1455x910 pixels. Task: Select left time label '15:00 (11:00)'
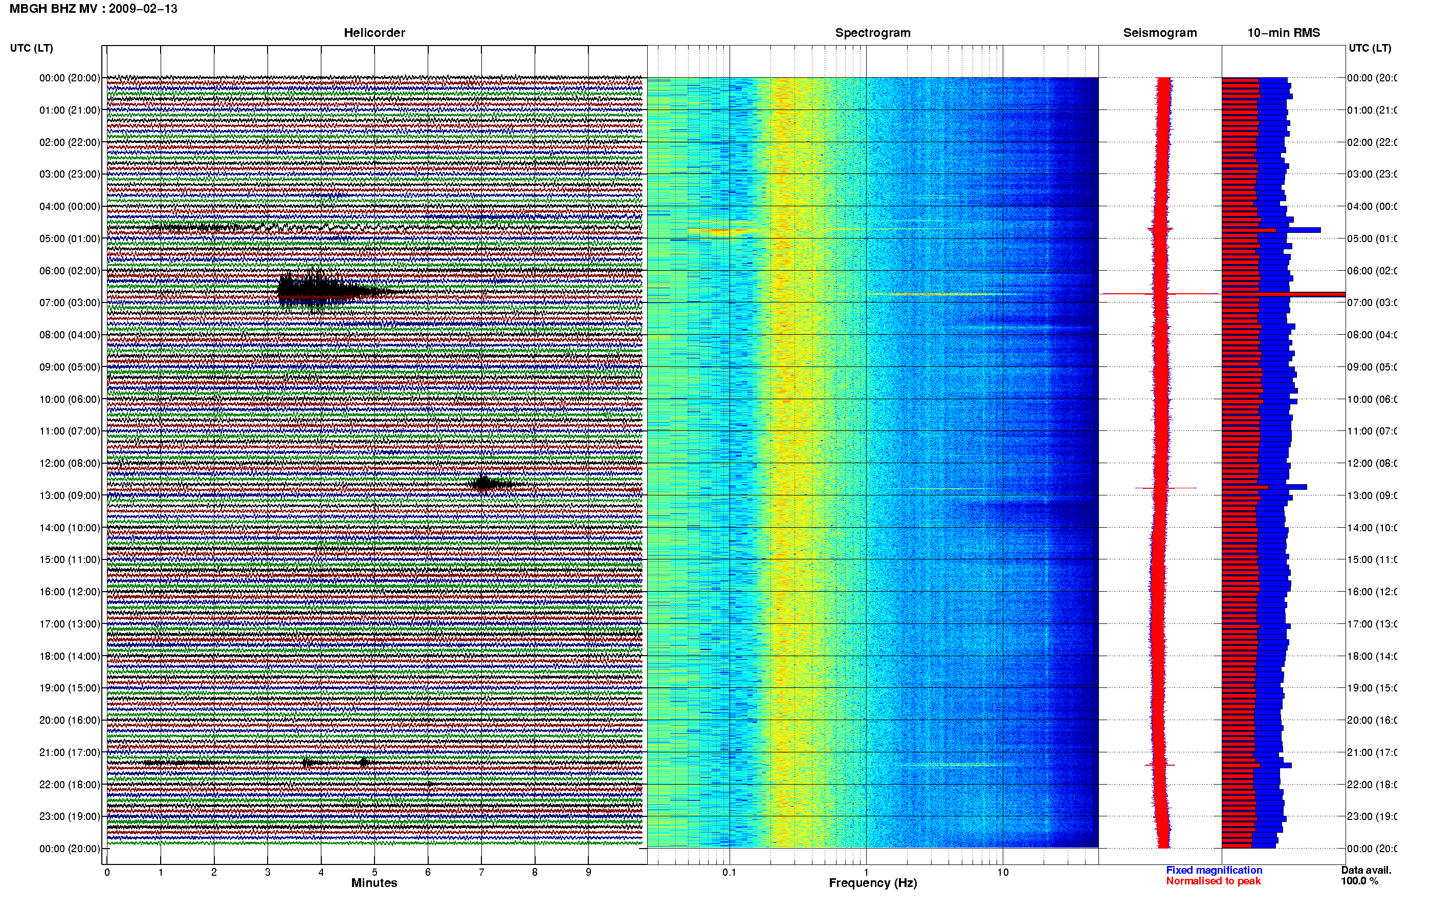pyautogui.click(x=70, y=560)
